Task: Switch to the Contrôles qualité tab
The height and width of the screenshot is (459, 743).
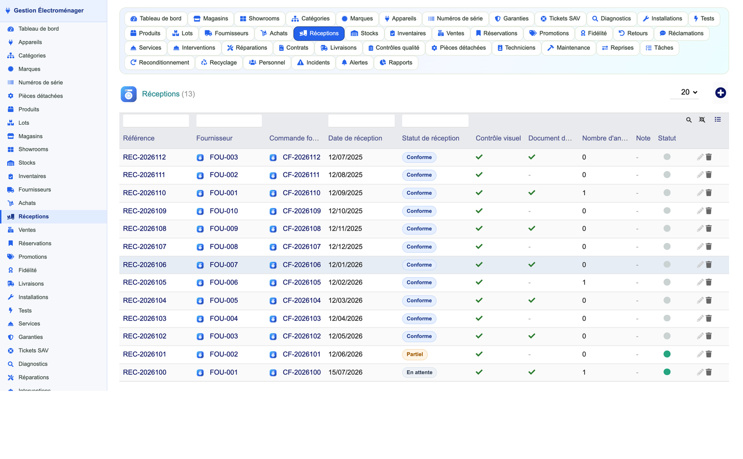Action: pyautogui.click(x=394, y=48)
